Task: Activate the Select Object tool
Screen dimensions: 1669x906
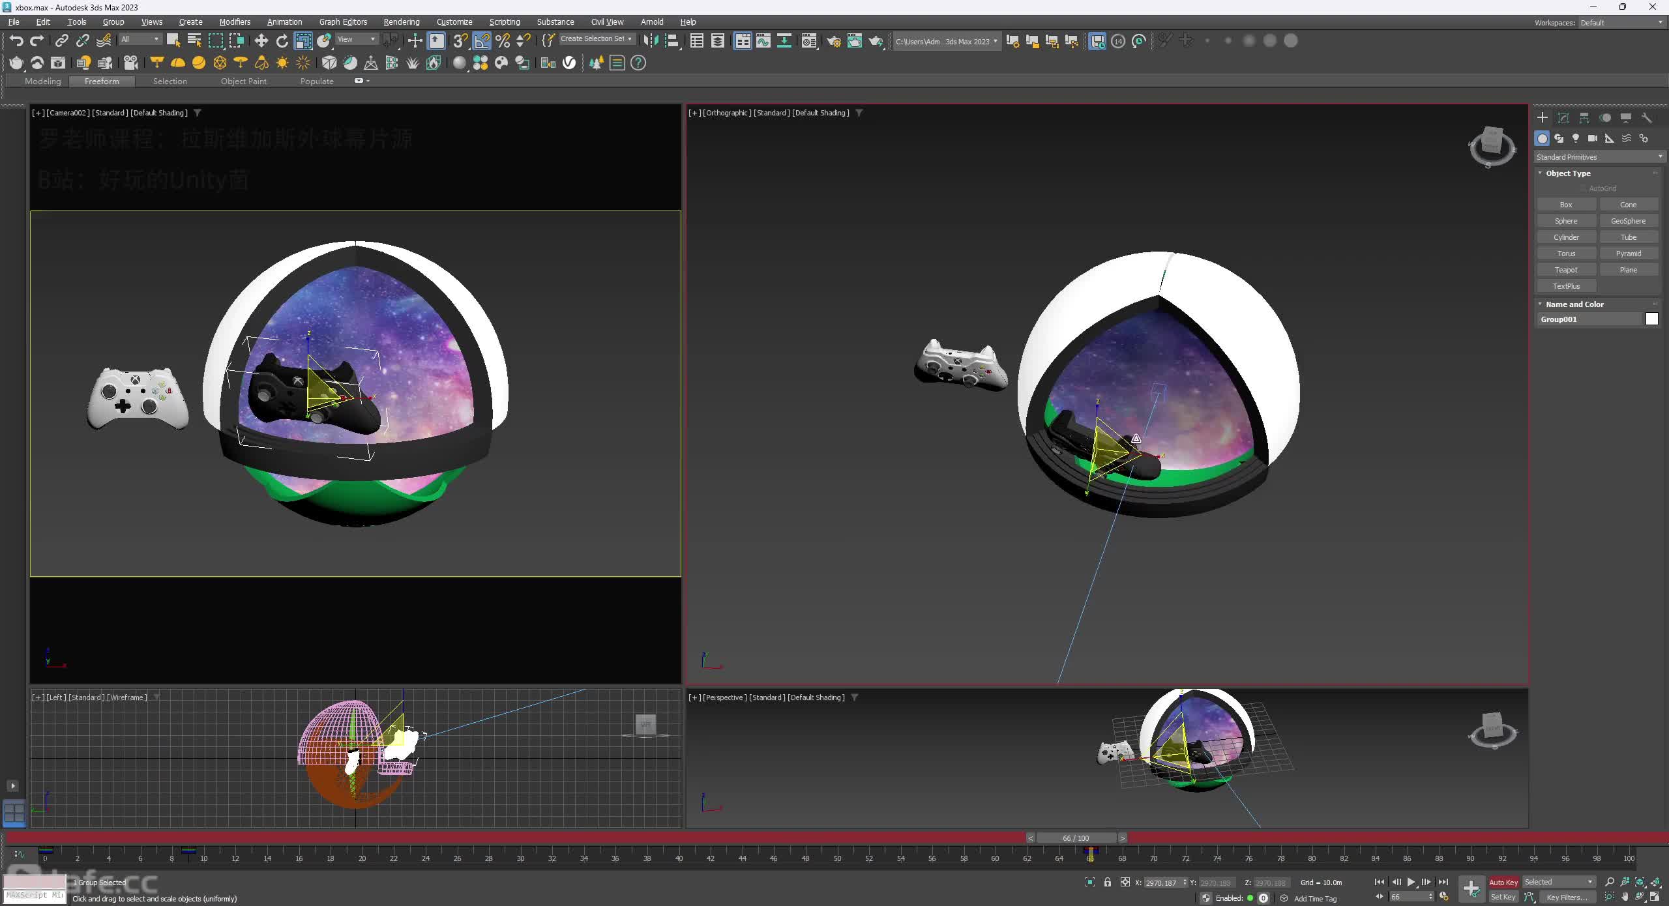Action: click(x=173, y=41)
